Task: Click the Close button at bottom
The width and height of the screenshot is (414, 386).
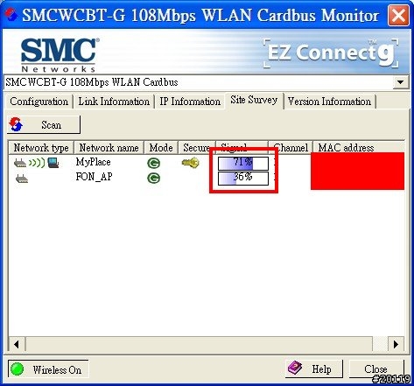Action: (x=376, y=368)
